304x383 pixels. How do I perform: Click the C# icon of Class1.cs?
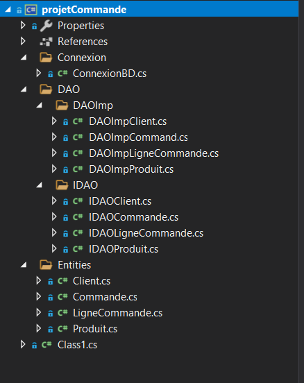point(47,345)
